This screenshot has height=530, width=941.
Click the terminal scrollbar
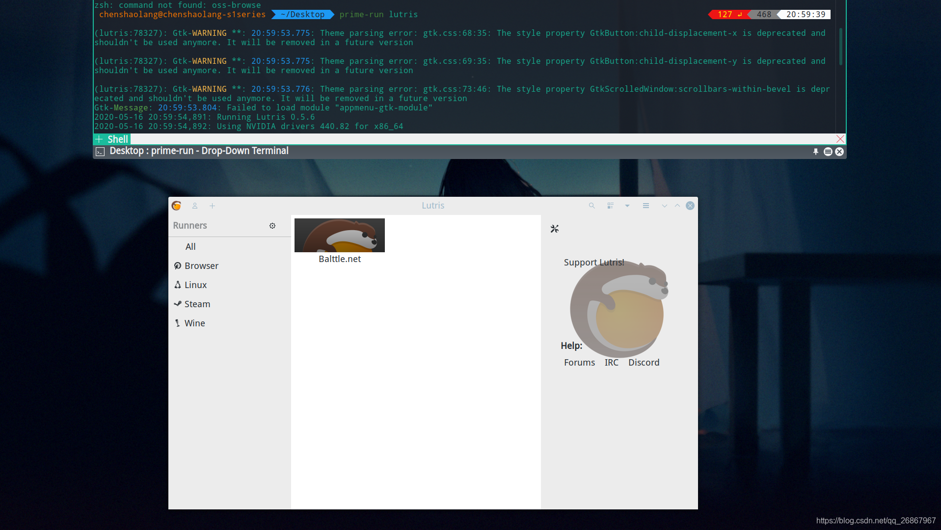[841, 47]
